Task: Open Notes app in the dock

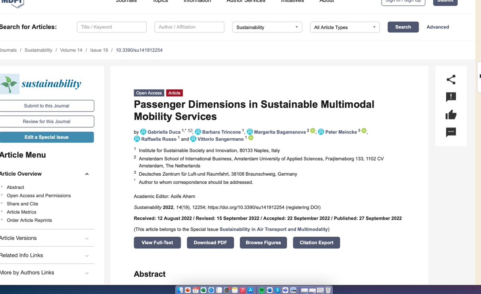Action: pos(234,290)
